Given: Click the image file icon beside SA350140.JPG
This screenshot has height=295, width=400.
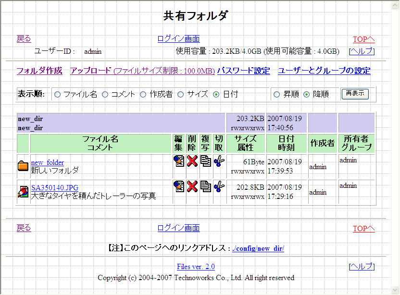Looking at the screenshot, I should [x=23, y=192].
